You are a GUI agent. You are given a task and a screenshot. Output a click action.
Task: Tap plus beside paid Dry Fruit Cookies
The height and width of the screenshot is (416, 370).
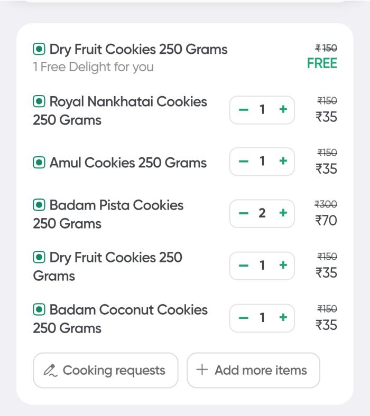tap(283, 265)
